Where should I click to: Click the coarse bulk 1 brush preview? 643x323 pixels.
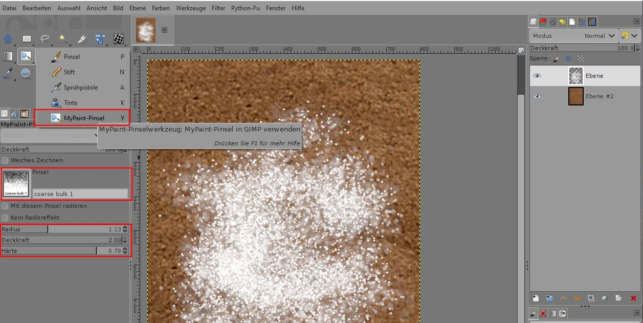point(16,183)
